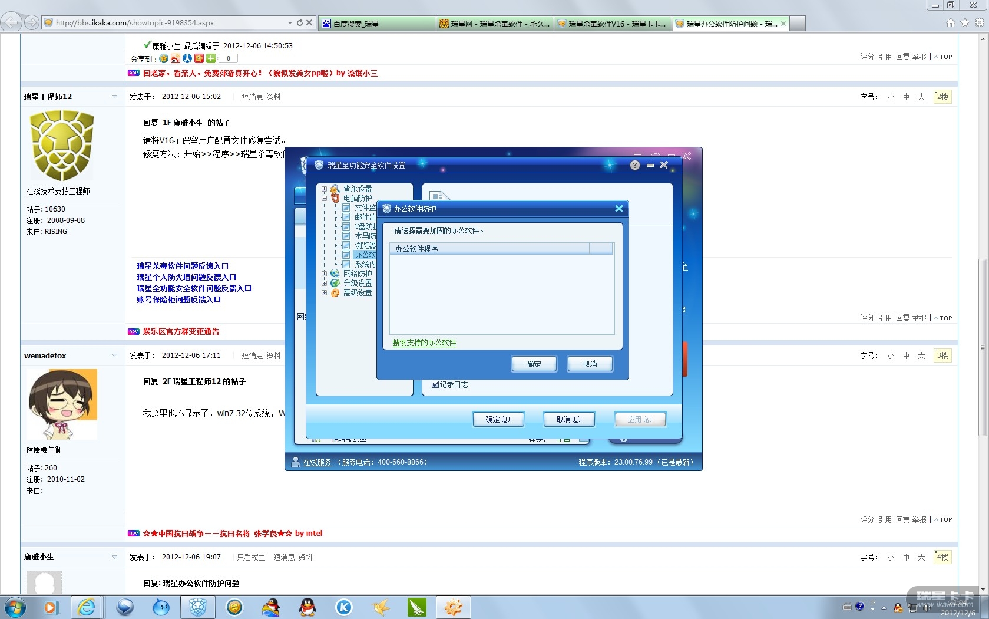Image resolution: width=989 pixels, height=619 pixels.
Task: Click the vertical page scrollbar thumb
Action: (983, 347)
